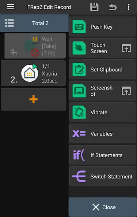
Task: Click the undo arrow icon
Action: [x=113, y=7]
